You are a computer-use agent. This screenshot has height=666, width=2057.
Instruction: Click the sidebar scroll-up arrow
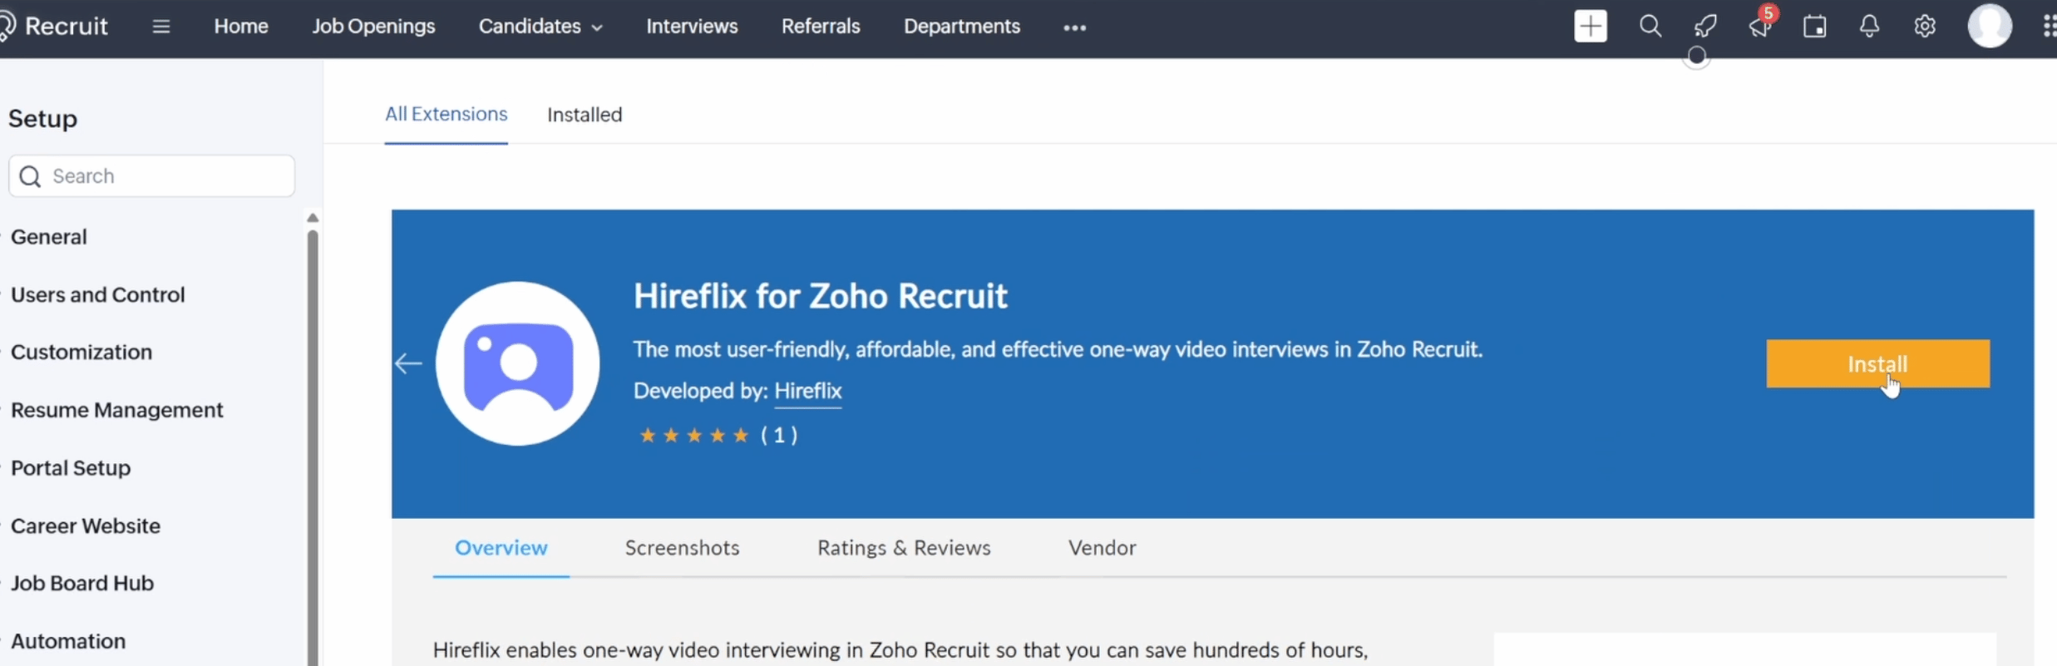313,218
